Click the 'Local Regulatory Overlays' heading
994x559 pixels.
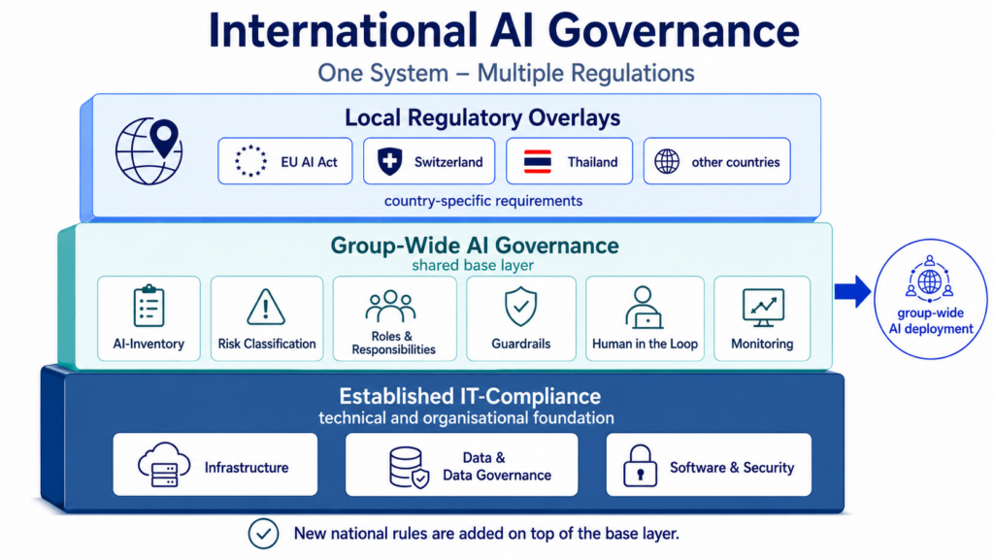pyautogui.click(x=482, y=117)
